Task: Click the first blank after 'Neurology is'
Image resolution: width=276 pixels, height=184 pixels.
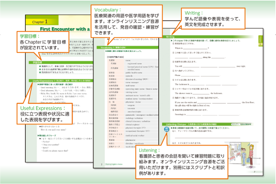Action: click(193, 114)
